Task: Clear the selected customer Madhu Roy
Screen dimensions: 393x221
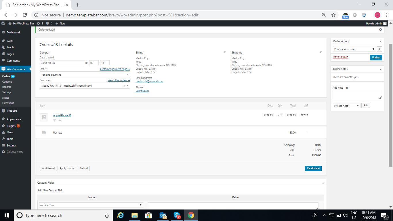Action: pos(124,86)
